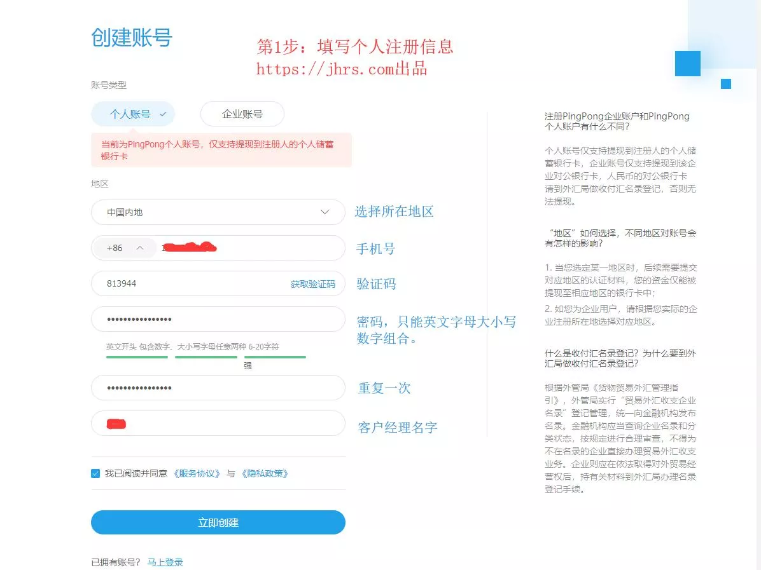Viewport: 761px width, 570px height.
Task: Click the repeat password input field
Action: 218,388
